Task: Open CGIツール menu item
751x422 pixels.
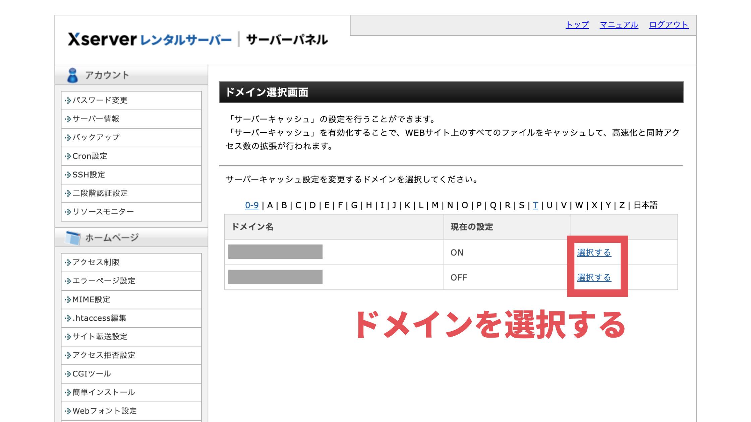Action: (x=131, y=374)
